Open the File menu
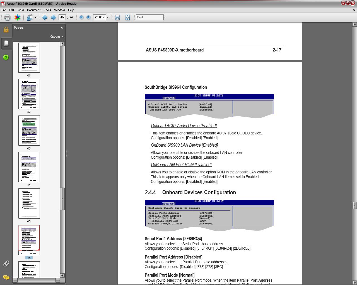 click(x=4, y=10)
